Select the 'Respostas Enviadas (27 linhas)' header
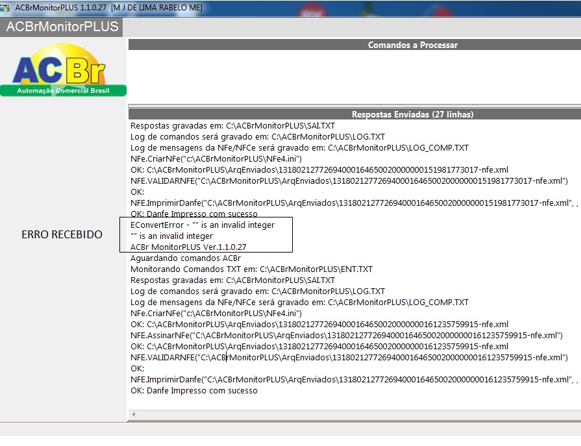Screen dimensions: 581x446 point(354,114)
